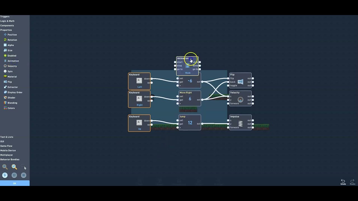This screenshot has width=358, height=201.
Task: Click the forward input port of Velocity node
Action: pyautogui.click(x=228, y=103)
